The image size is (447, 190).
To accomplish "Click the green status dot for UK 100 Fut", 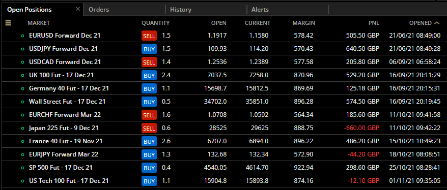I will point(22,75).
